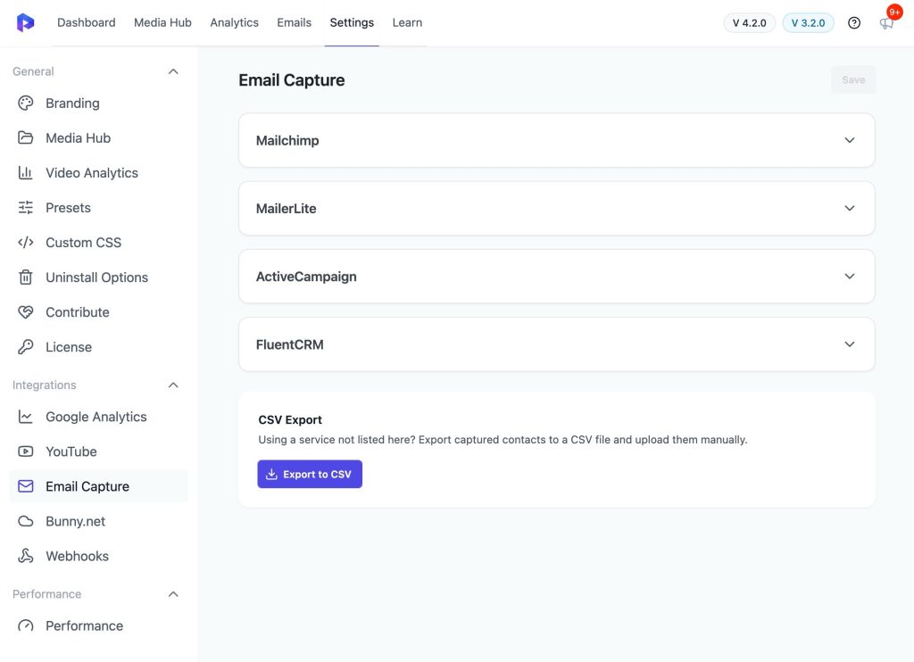Open Performance settings item label
Screen dimensions: 914x662
pyautogui.click(x=85, y=626)
